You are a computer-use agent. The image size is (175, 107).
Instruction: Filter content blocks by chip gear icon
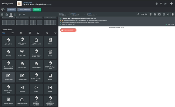pyautogui.click(x=55, y=33)
